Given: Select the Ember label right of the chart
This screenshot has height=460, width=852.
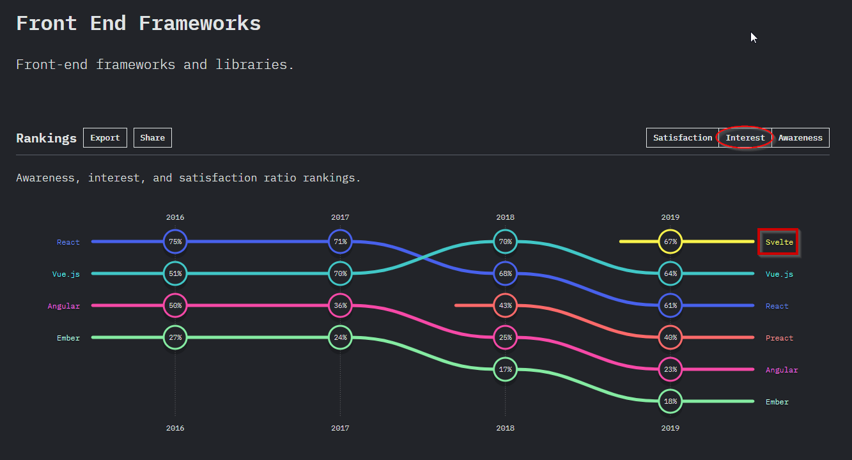Looking at the screenshot, I should [x=777, y=402].
